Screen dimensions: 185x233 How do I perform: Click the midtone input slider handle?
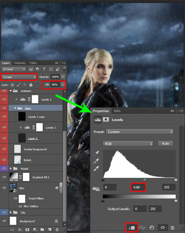pyautogui.click(x=145, y=180)
